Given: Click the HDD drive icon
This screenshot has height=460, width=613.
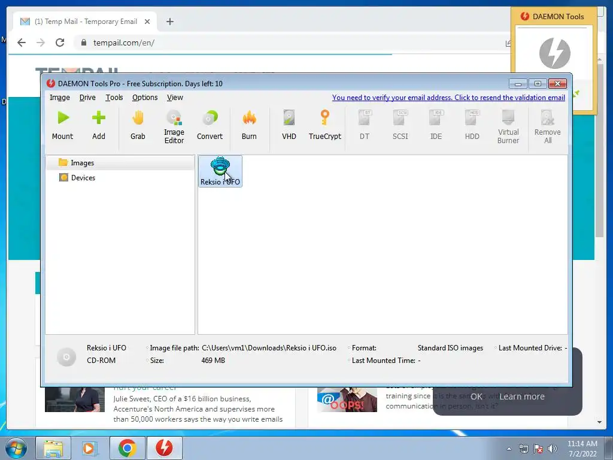Looking at the screenshot, I should point(472,125).
